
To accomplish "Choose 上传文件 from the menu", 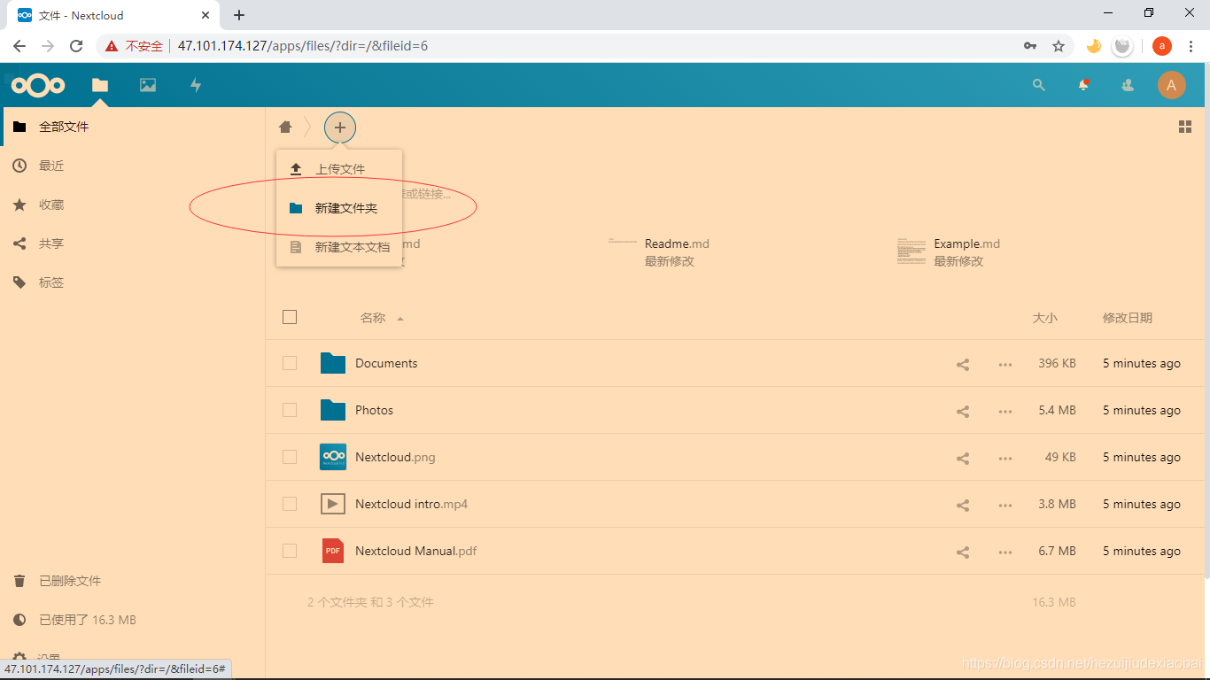I will pos(339,169).
